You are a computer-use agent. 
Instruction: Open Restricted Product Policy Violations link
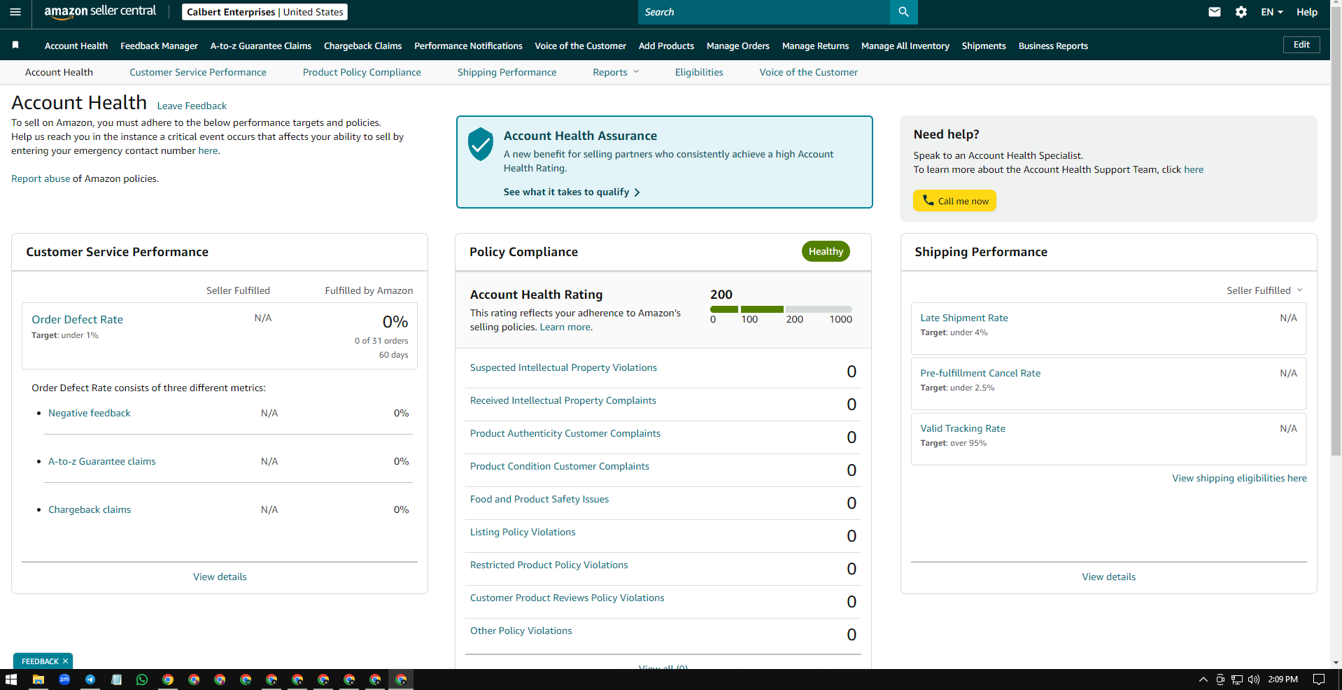[x=549, y=565]
